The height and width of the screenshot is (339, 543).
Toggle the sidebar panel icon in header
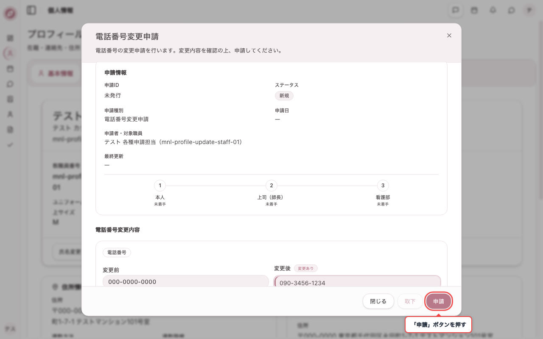(31, 10)
